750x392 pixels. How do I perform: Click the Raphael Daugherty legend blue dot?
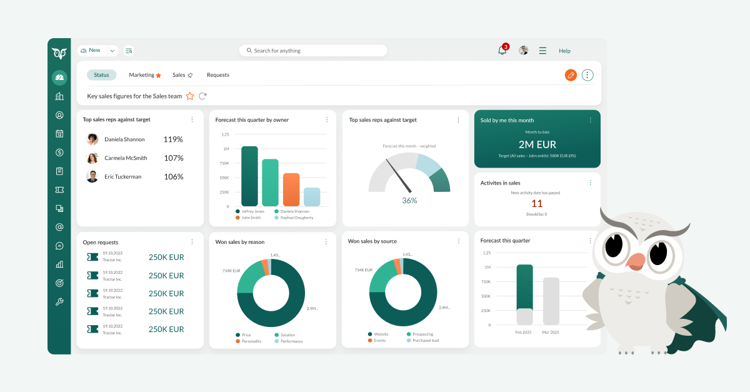277,218
